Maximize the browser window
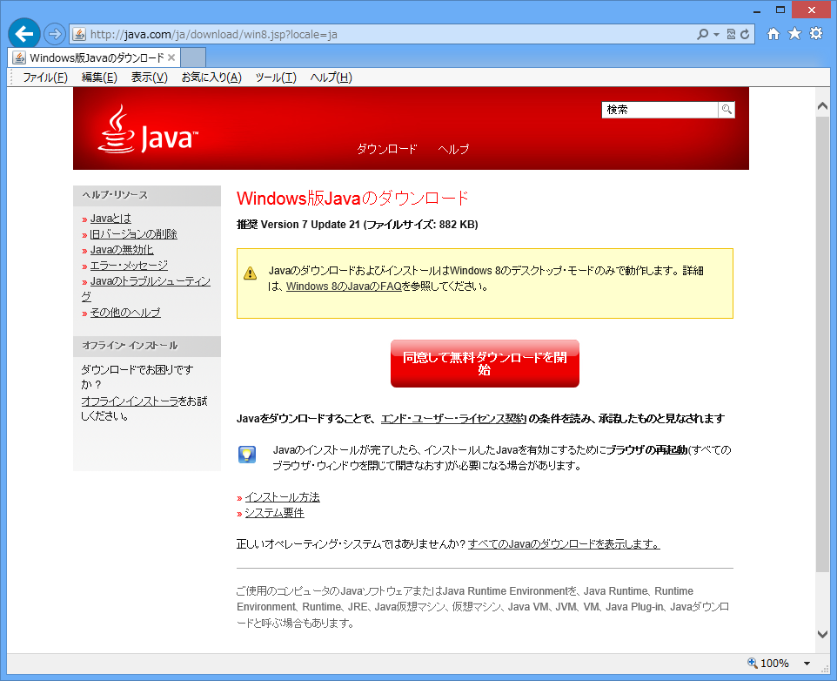 [780, 10]
